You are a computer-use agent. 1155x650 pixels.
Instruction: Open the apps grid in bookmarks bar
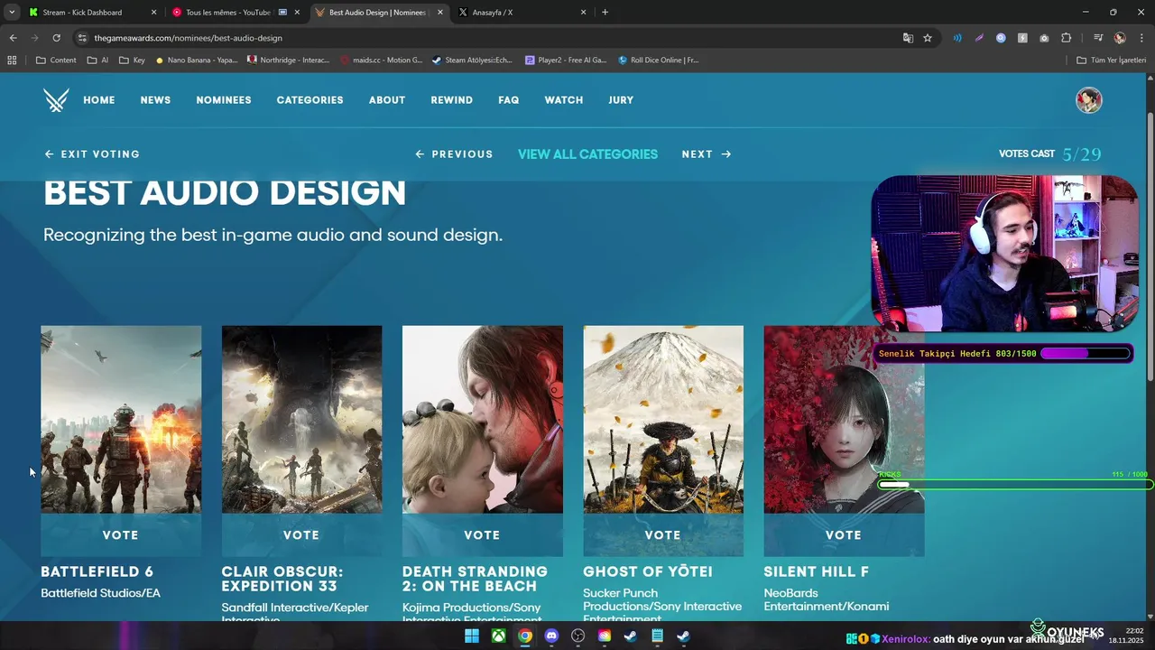tap(13, 60)
